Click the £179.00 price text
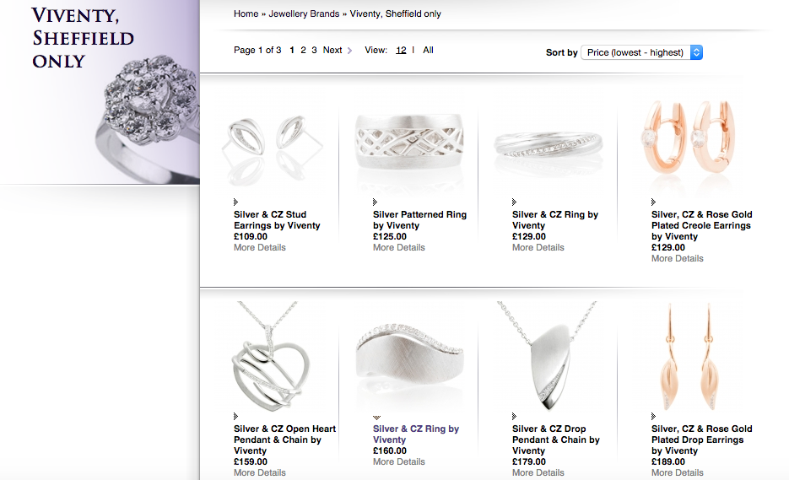Viewport: 789px width, 480px height. [529, 462]
